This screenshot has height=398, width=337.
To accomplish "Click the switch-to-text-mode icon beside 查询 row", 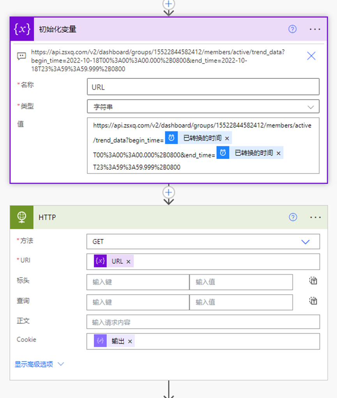I will pyautogui.click(x=313, y=301).
